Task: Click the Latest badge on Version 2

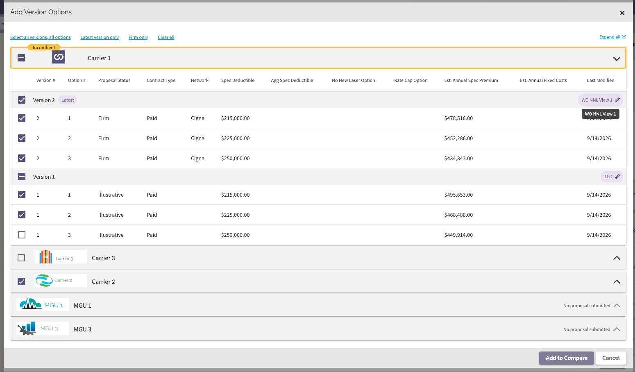Action: (68, 100)
